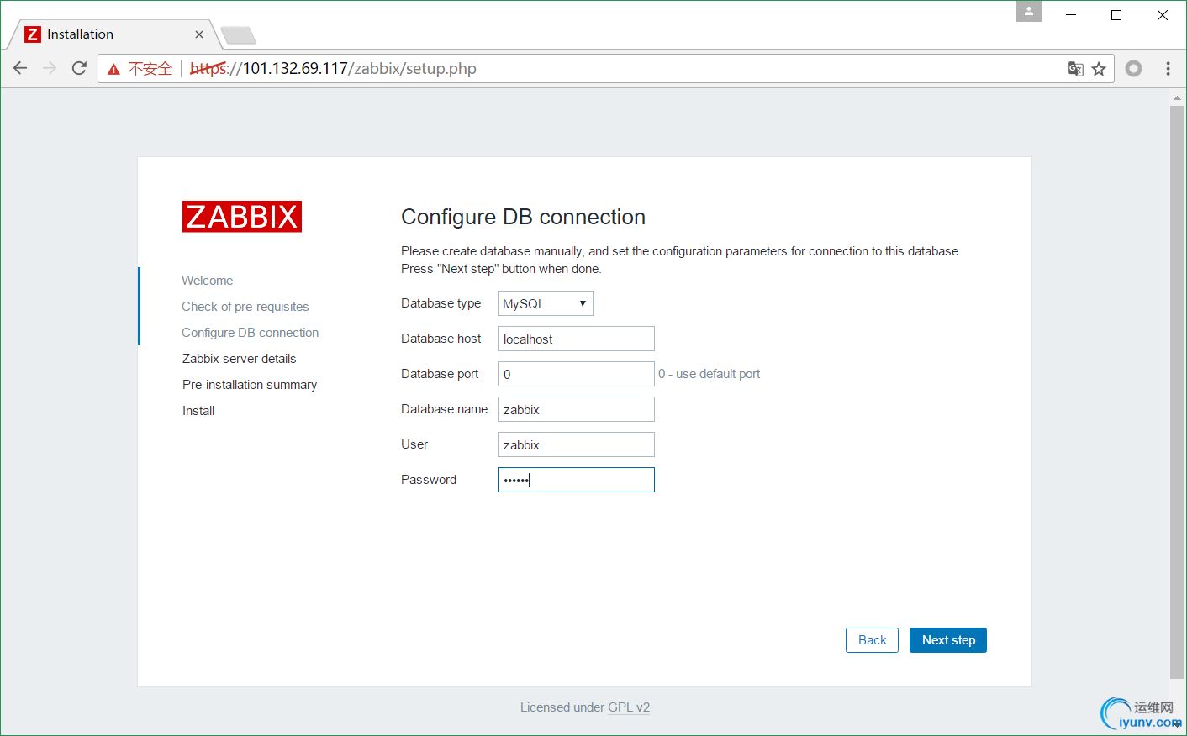Maximize the browser window
Viewport: 1187px width, 736px height.
click(x=1116, y=14)
